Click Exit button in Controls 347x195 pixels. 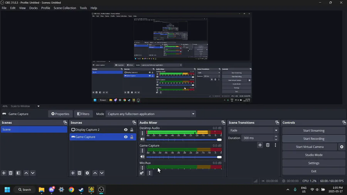coord(313,171)
